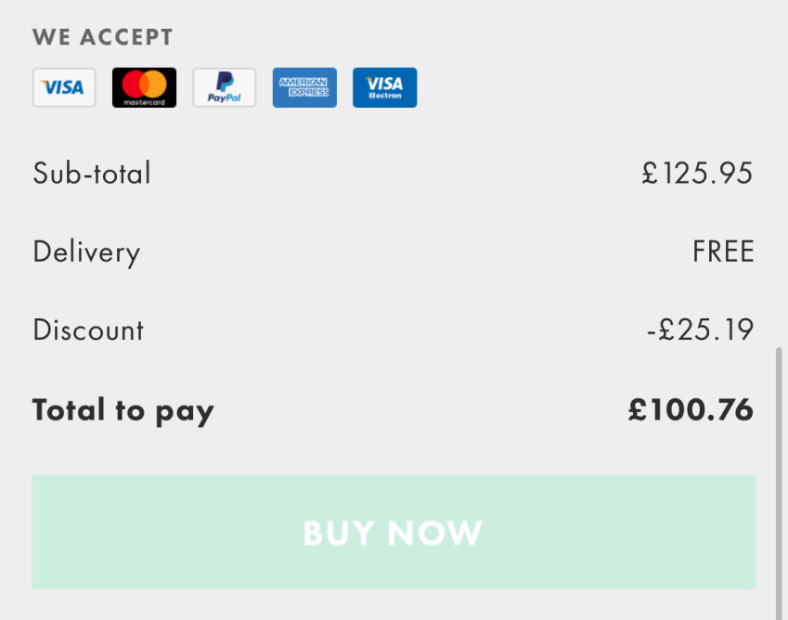Select the £125.95 sub-total amount

point(697,174)
